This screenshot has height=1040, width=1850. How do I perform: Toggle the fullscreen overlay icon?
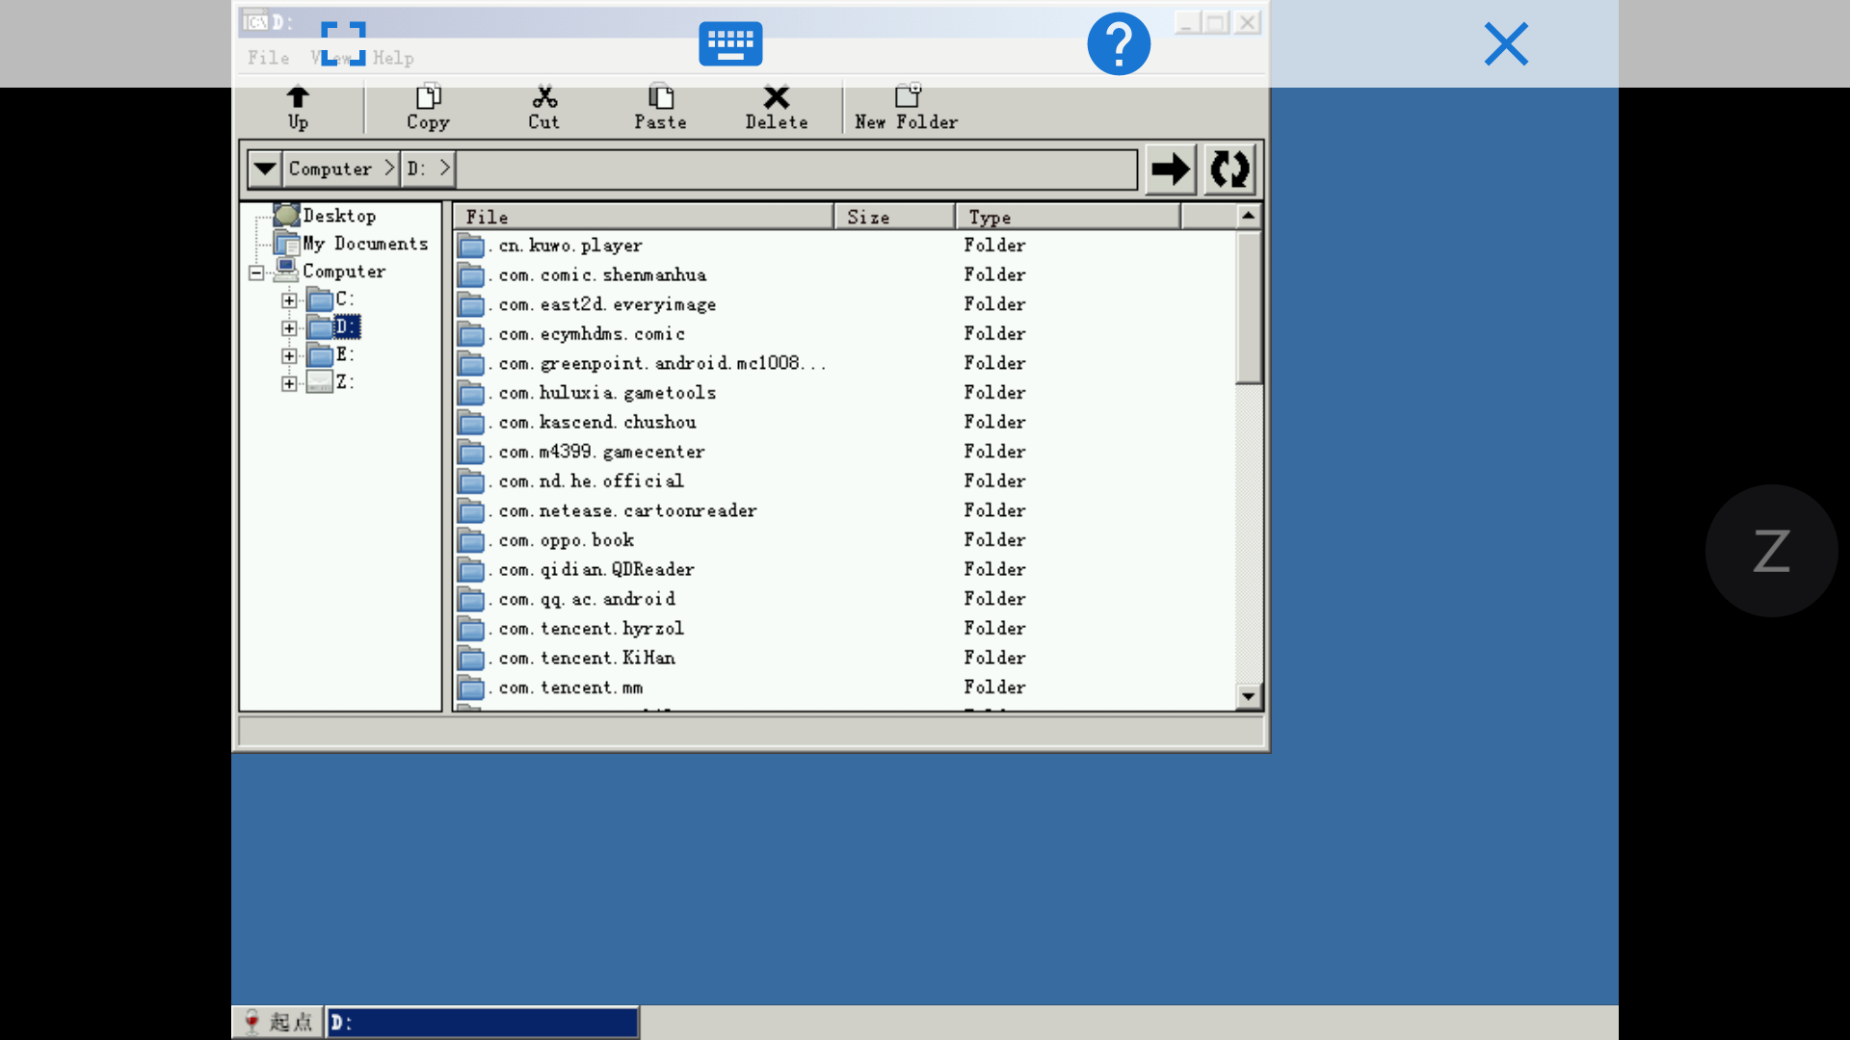pyautogui.click(x=343, y=43)
